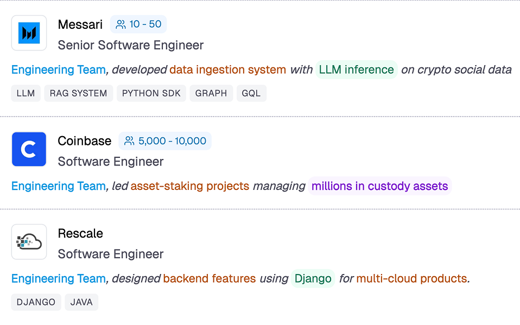Click the backend features phrase

tap(210, 278)
